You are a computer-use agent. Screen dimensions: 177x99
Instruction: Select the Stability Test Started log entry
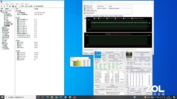point(114,9)
